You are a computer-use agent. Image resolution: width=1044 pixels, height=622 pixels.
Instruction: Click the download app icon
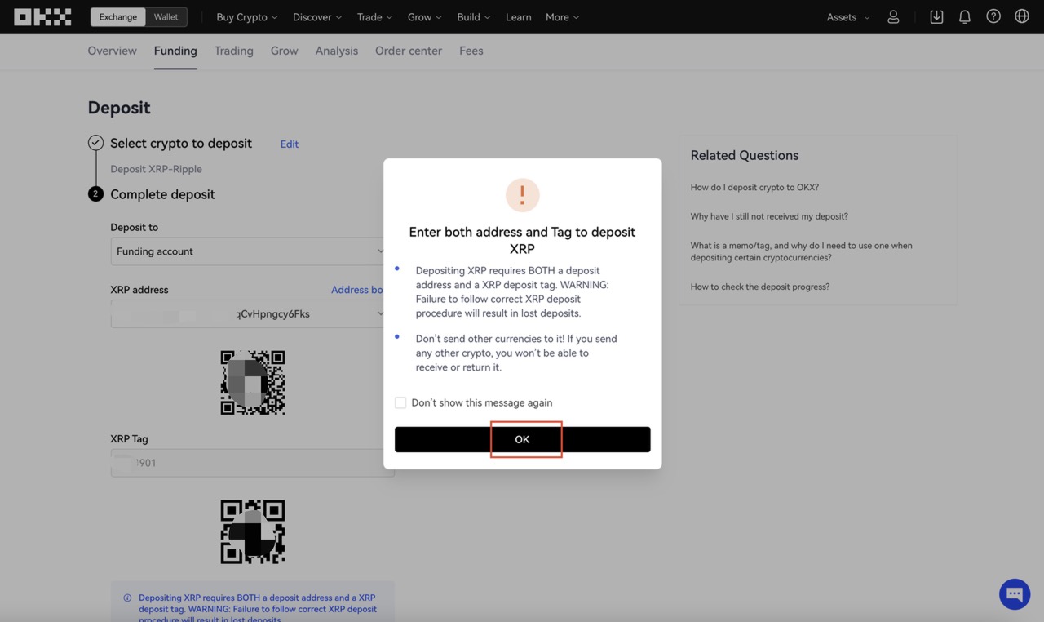point(936,16)
